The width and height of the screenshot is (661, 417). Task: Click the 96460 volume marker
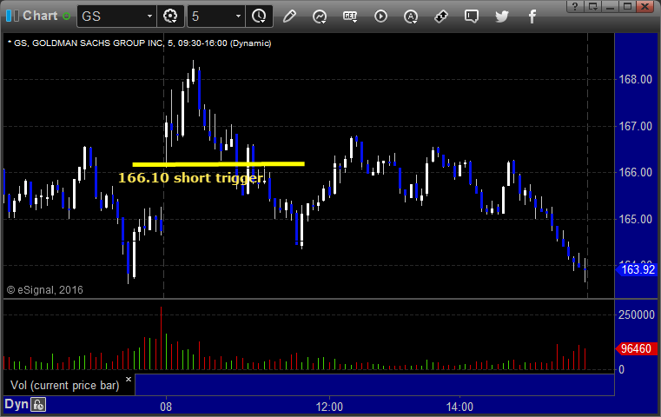(637, 348)
